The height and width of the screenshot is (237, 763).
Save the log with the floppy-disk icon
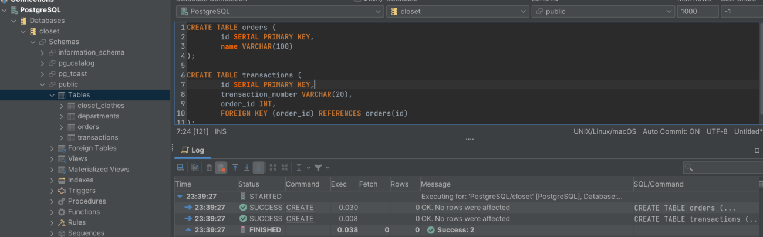(180, 168)
